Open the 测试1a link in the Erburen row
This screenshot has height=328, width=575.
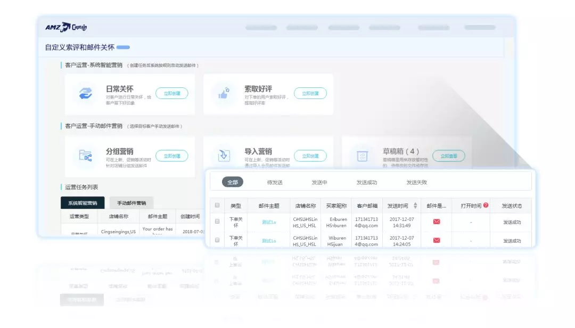[269, 222]
